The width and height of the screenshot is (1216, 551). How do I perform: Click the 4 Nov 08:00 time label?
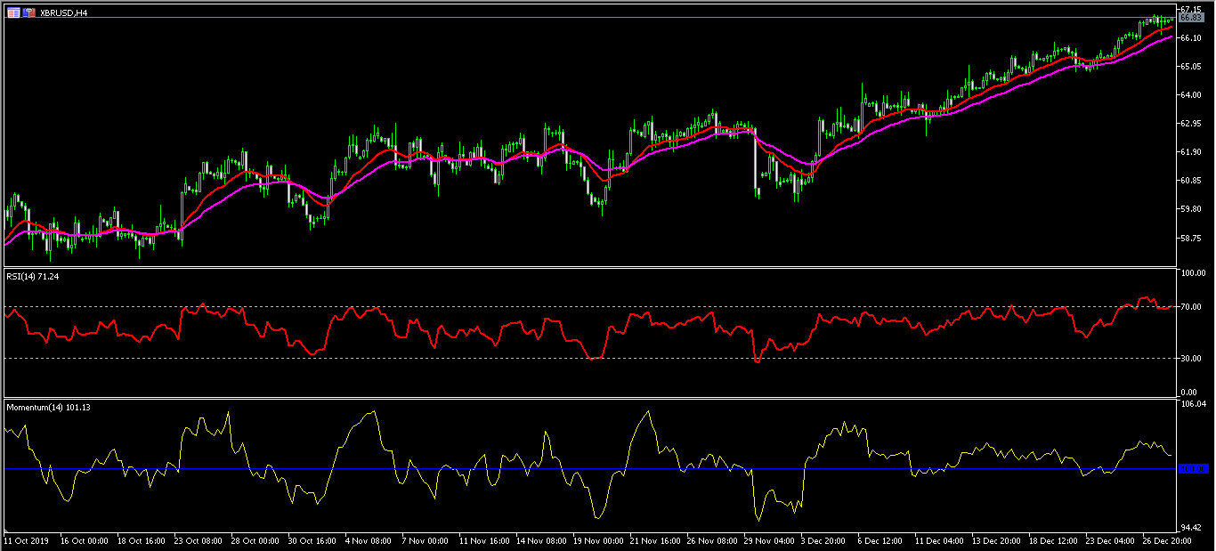[x=368, y=540]
